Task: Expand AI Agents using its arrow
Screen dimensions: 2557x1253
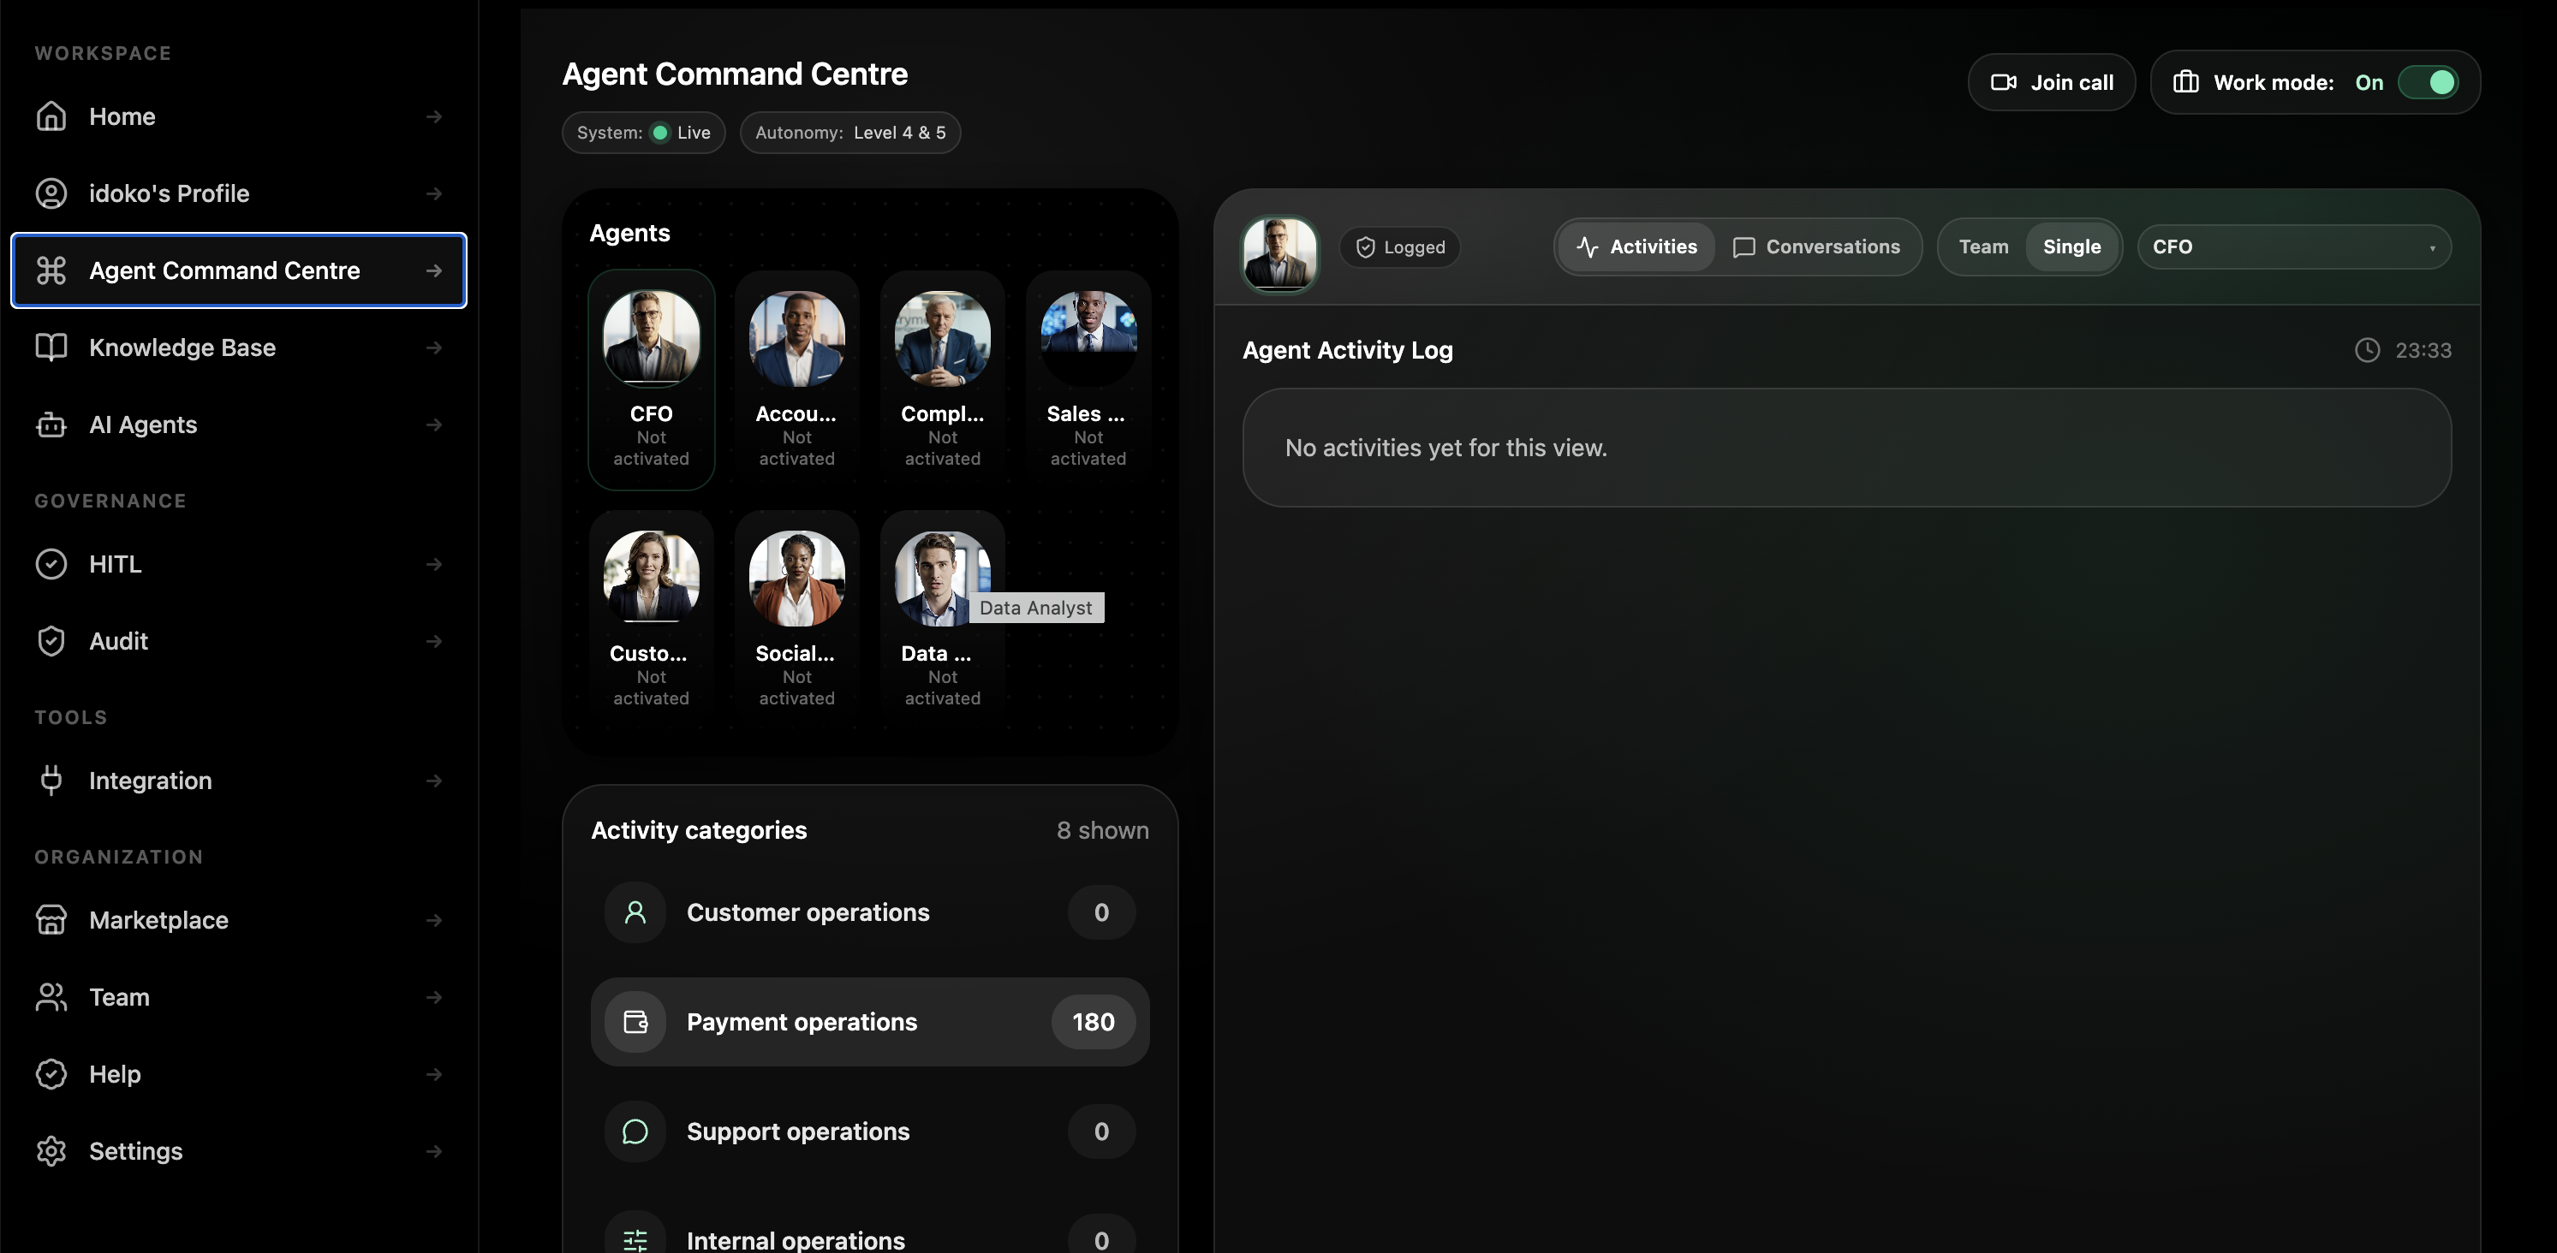Action: pos(434,425)
